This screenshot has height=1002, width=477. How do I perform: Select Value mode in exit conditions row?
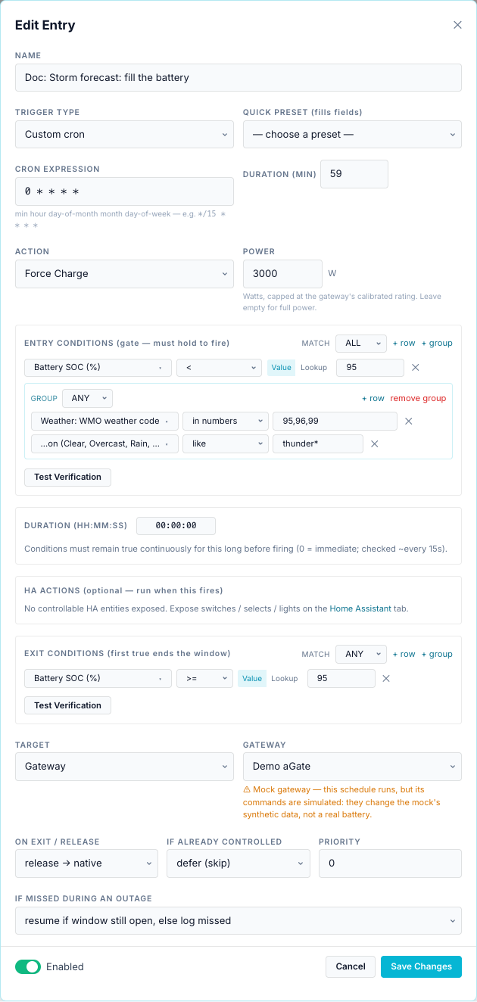coord(252,678)
